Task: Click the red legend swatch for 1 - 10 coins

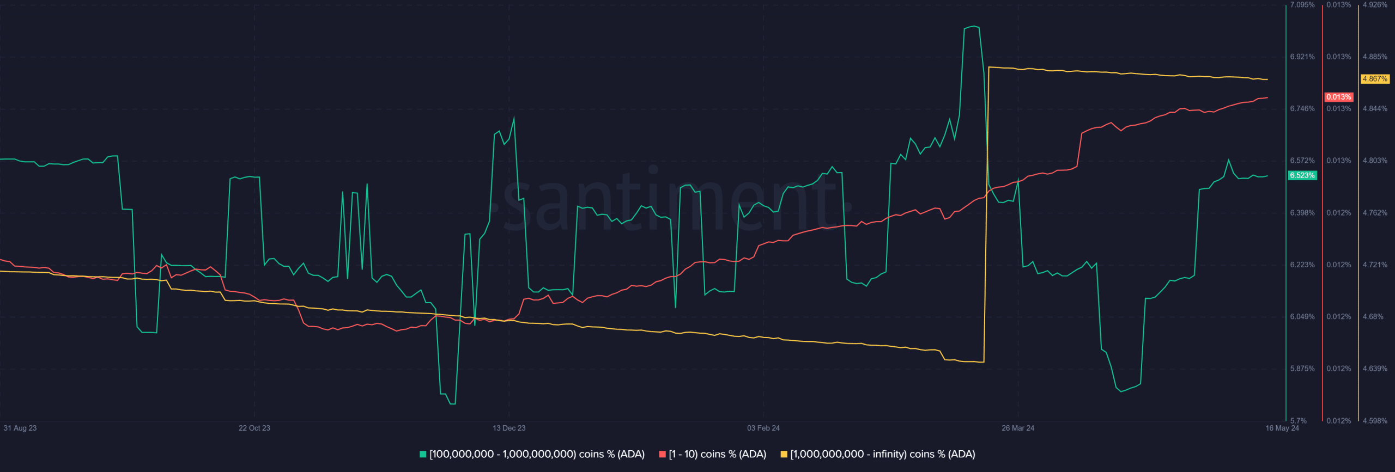Action: (662, 454)
